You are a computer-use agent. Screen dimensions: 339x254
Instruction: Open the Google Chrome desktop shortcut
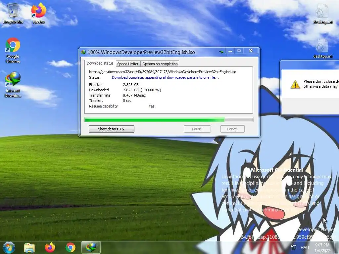click(x=13, y=50)
